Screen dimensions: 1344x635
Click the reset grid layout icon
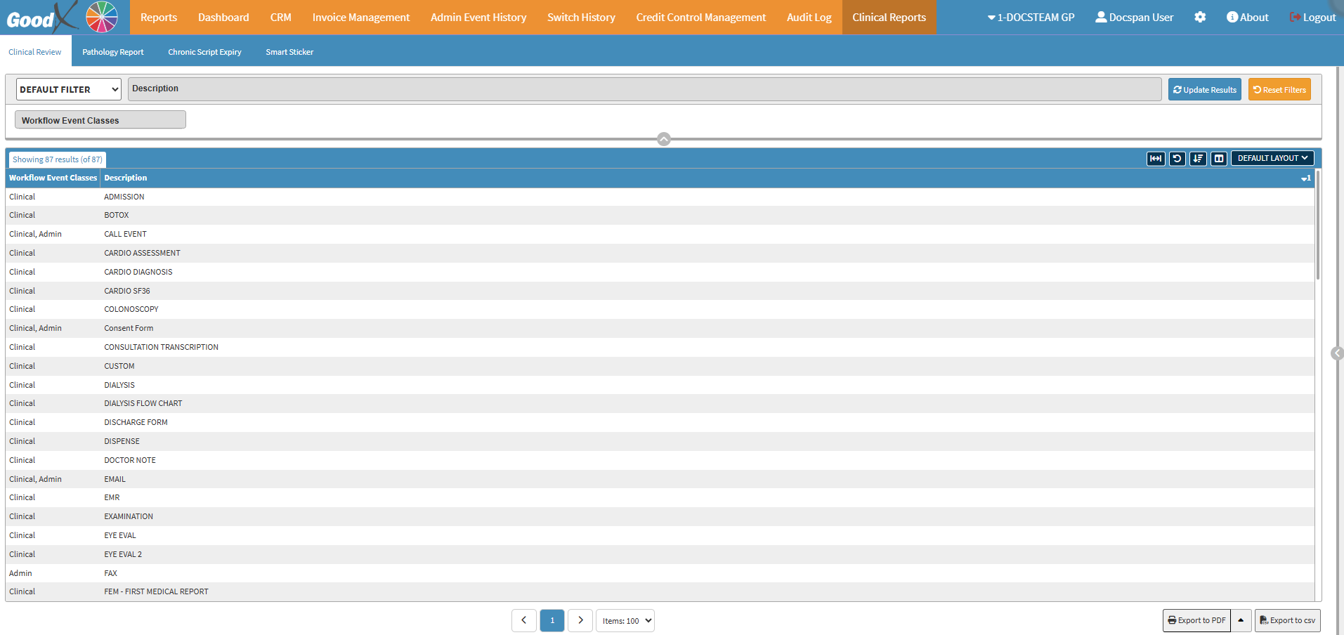(x=1177, y=159)
